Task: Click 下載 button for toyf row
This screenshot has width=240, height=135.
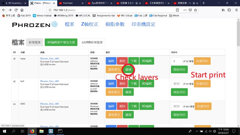Action: tap(133, 84)
